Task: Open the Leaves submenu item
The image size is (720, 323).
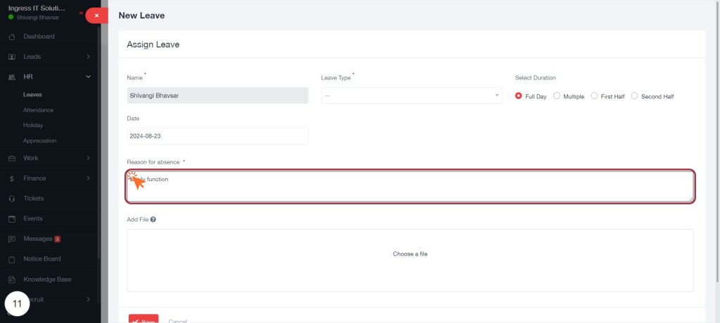Action: coord(32,95)
